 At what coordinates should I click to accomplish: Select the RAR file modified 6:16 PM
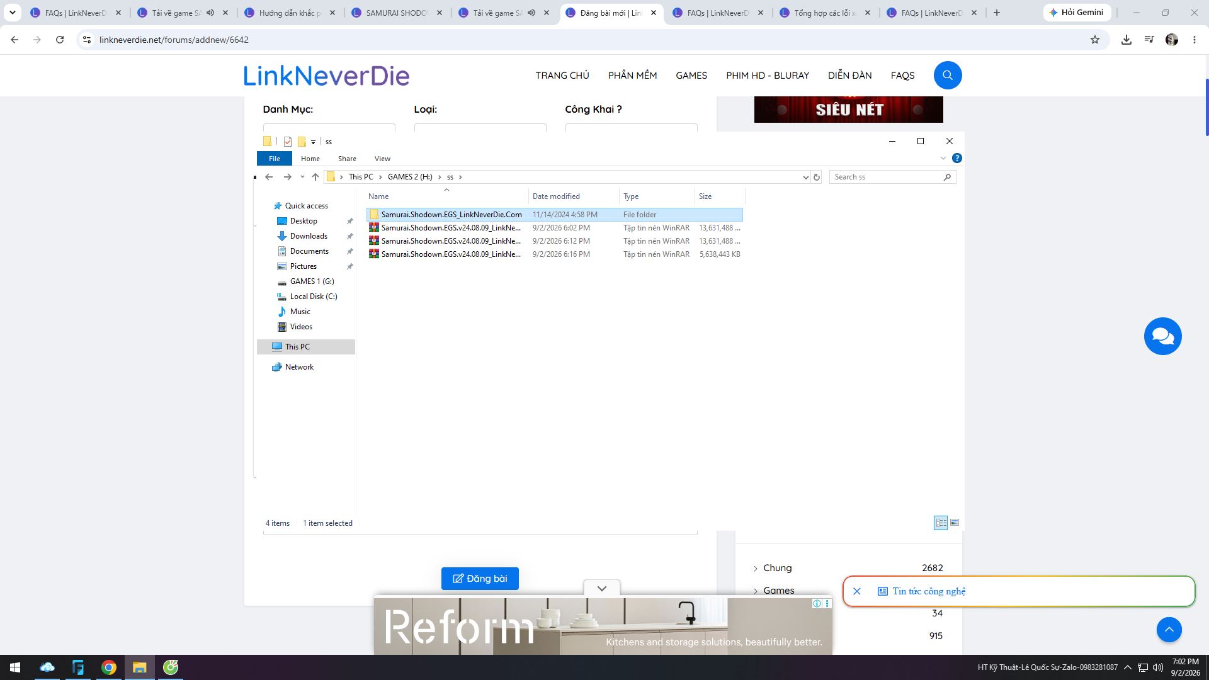point(555,254)
